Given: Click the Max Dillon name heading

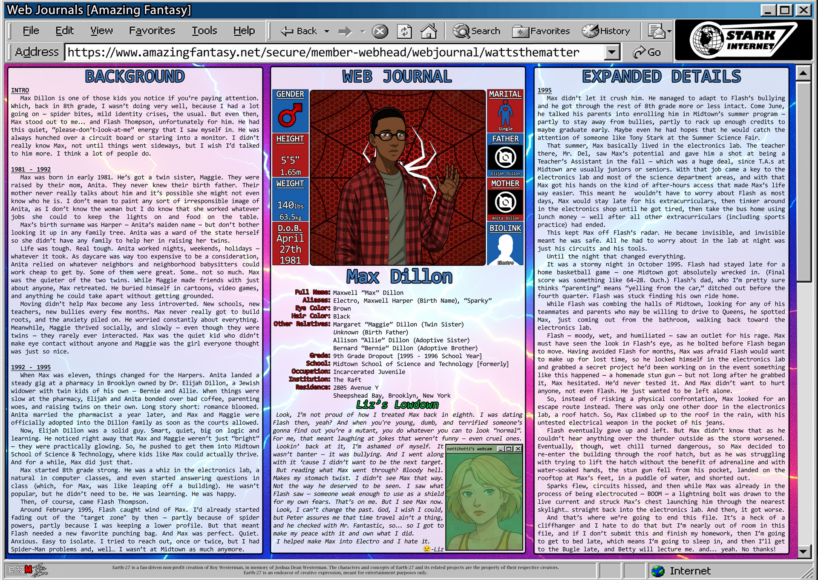Looking at the screenshot, I should click(x=399, y=277).
